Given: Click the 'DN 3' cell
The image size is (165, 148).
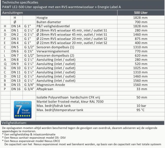Looking at the screenshot, I should pos(15,39).
